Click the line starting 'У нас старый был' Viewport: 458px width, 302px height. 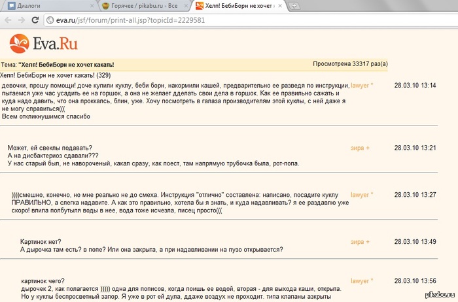153,163
